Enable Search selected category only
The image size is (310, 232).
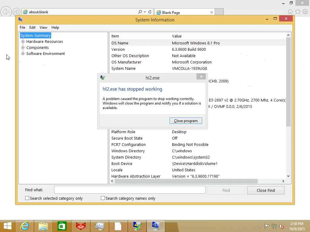(x=27, y=198)
